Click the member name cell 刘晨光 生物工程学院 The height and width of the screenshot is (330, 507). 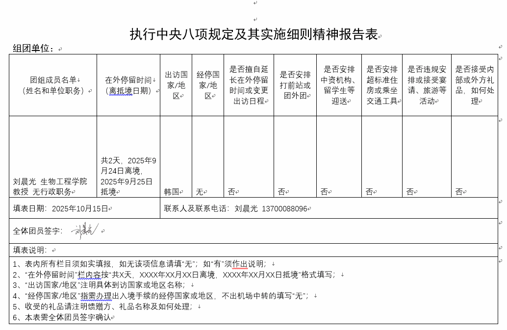pos(50,186)
